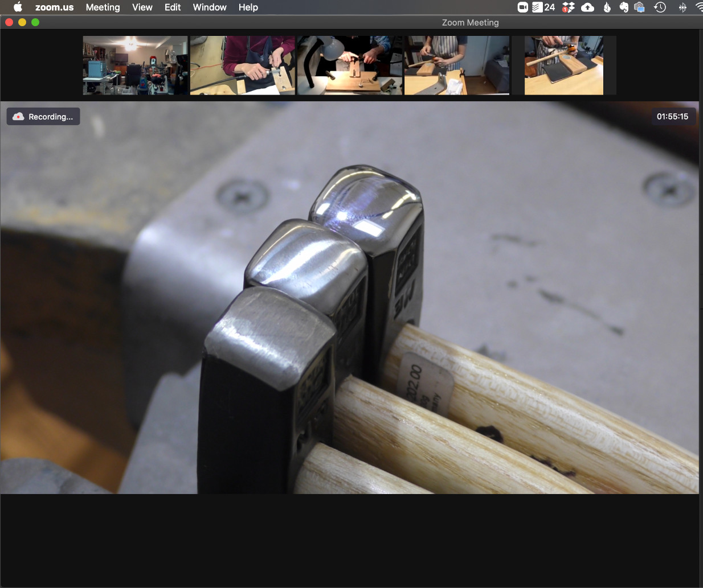703x588 pixels.
Task: Click the Help menu
Action: tap(248, 7)
